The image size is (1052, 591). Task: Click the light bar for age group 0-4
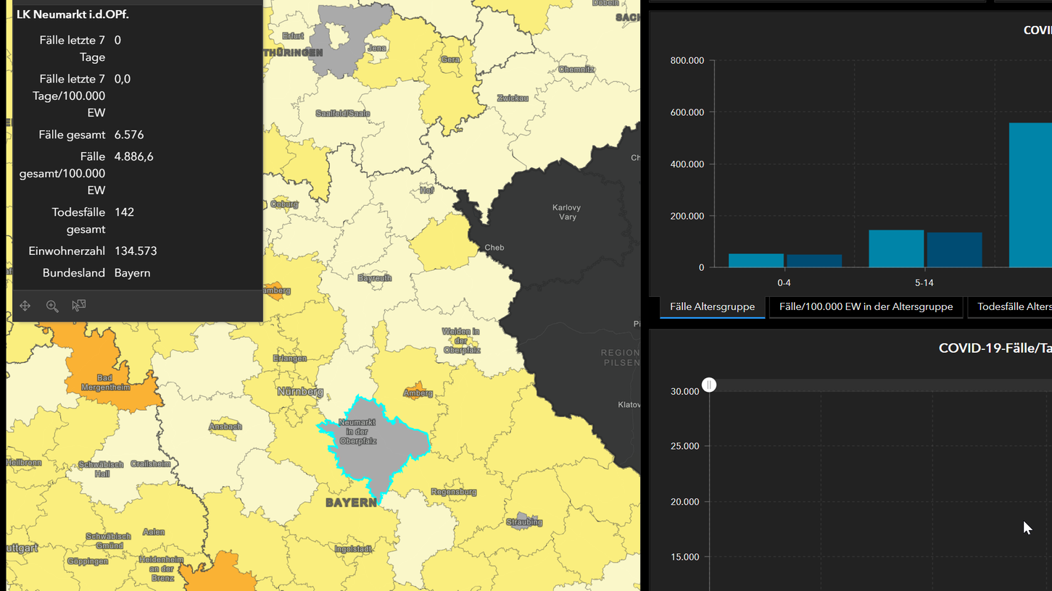[x=756, y=261]
